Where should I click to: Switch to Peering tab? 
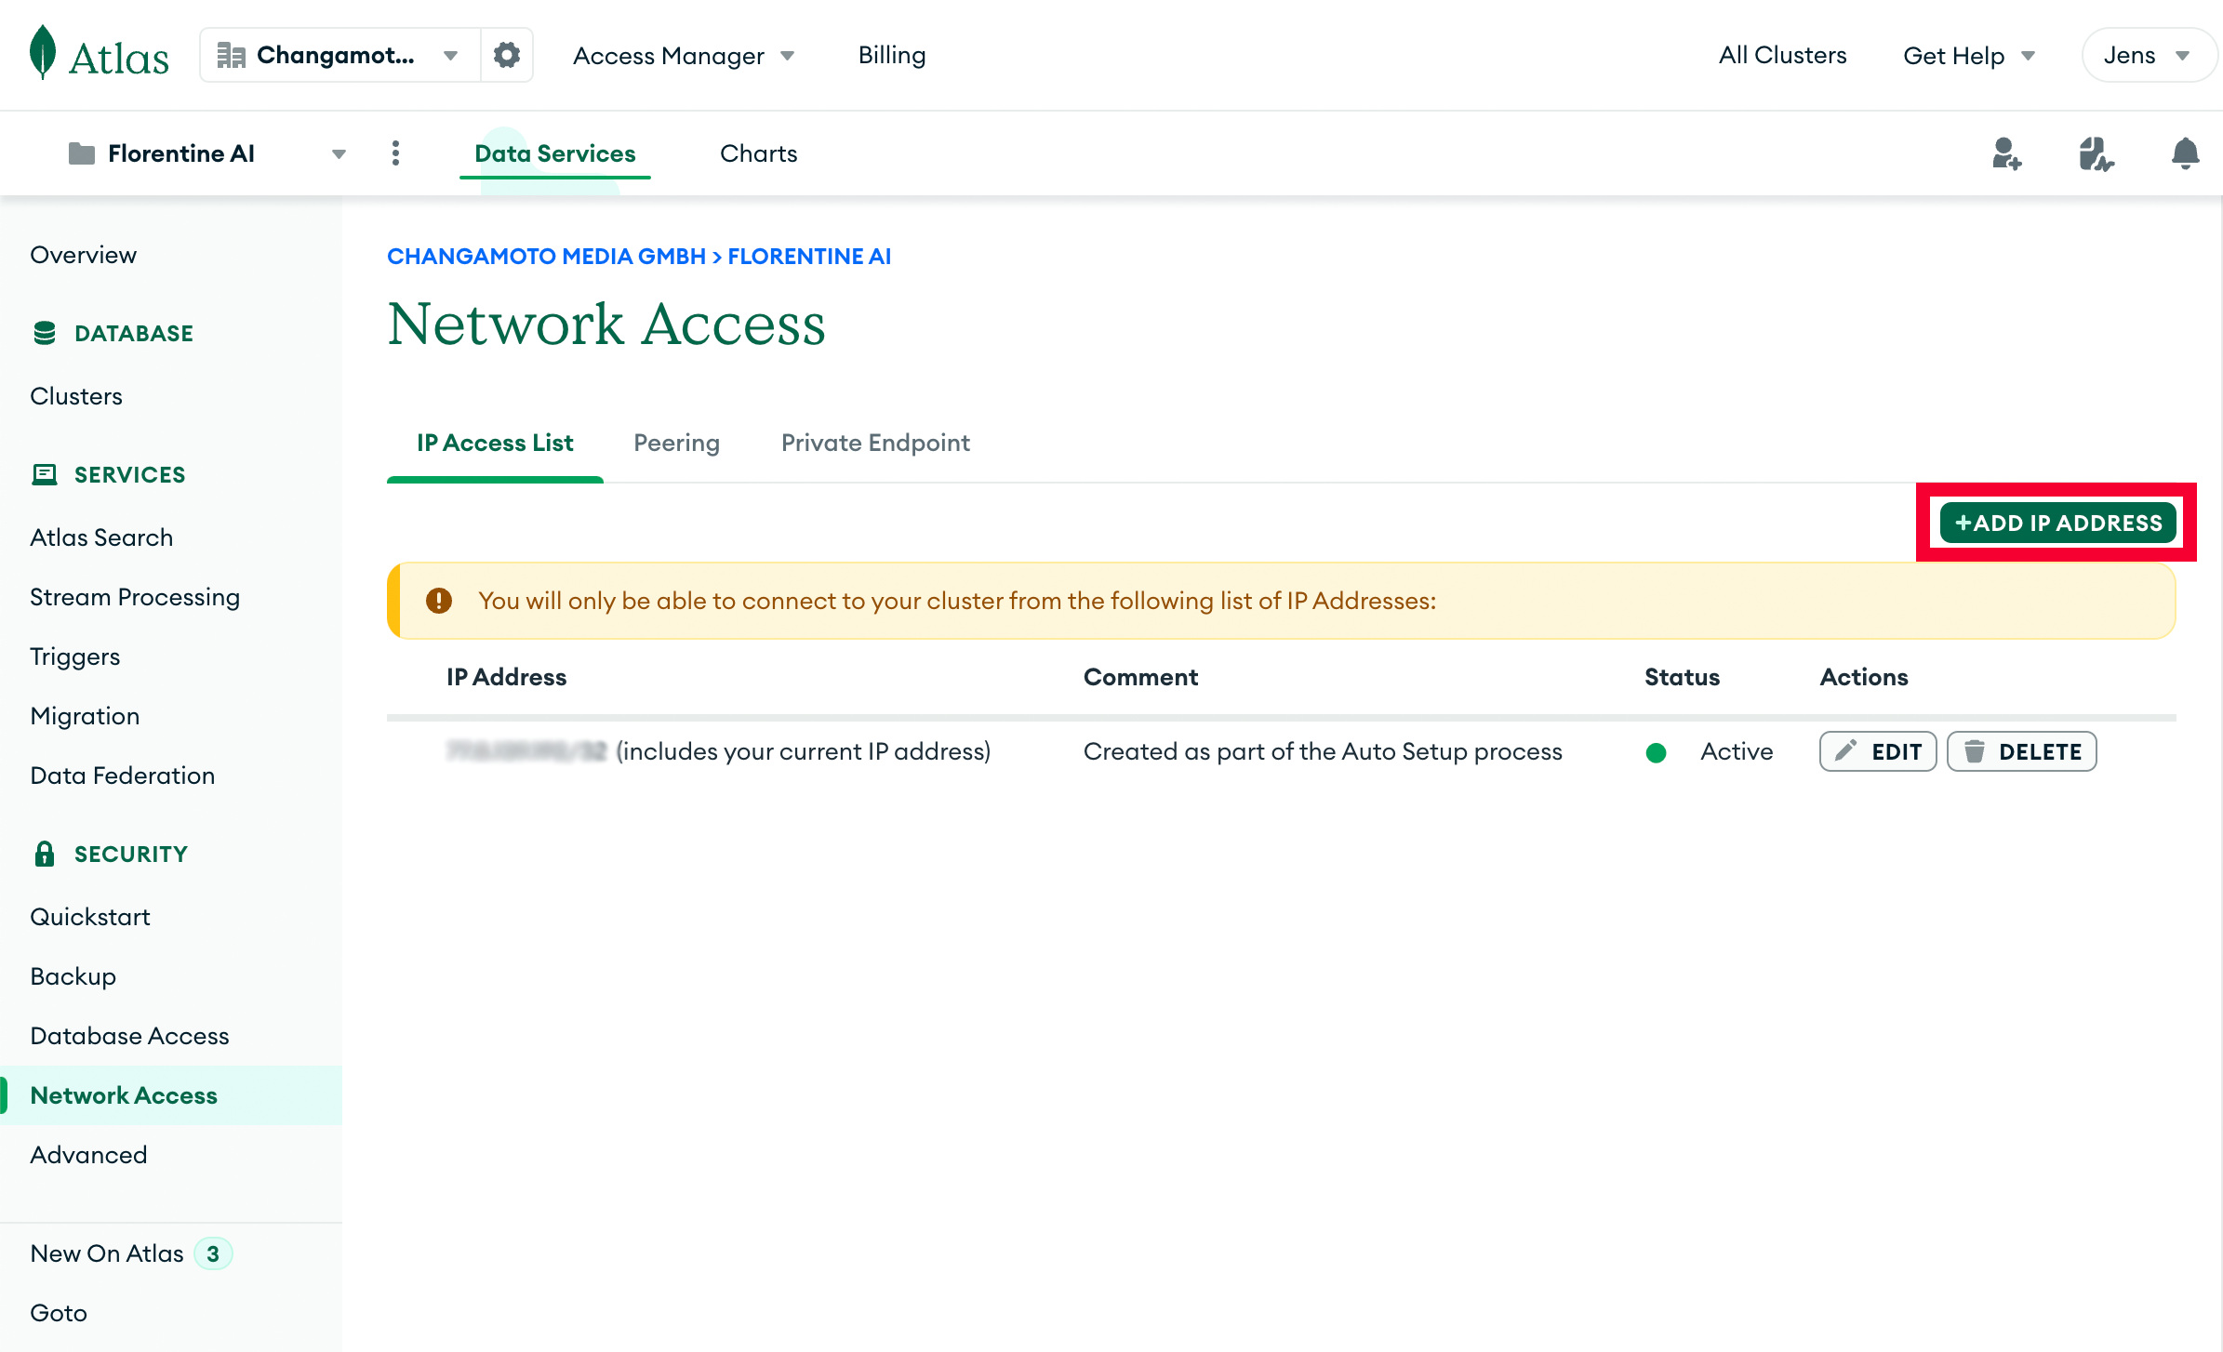pyautogui.click(x=676, y=443)
